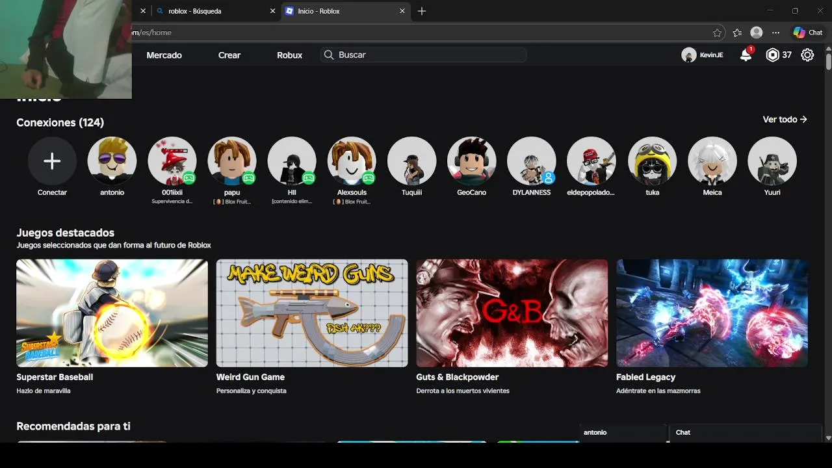Open papu's friend avatar
The height and width of the screenshot is (468, 832).
click(x=232, y=161)
